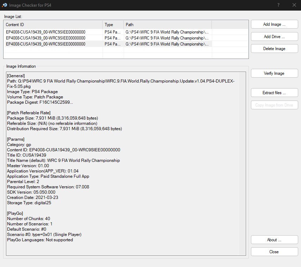Close the window with the X button
This screenshot has height=267, width=301.
point(294,5)
